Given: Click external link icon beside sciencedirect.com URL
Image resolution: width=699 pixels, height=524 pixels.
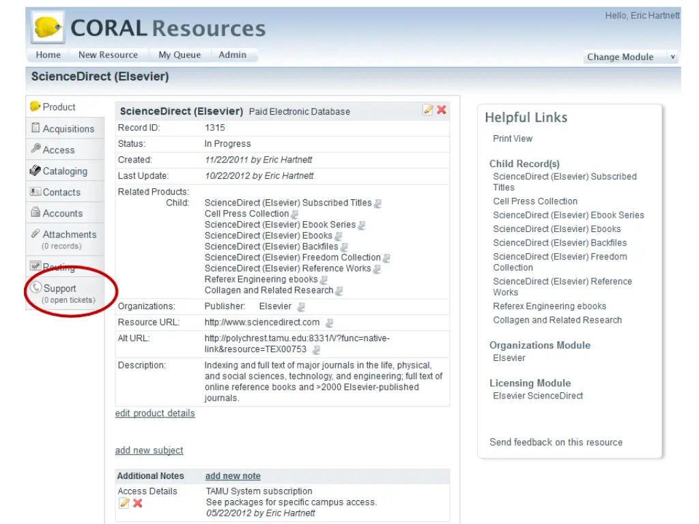Looking at the screenshot, I should point(329,323).
